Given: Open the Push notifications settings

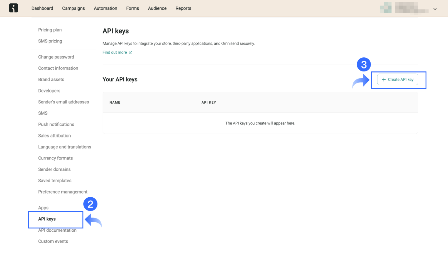Looking at the screenshot, I should (56, 124).
